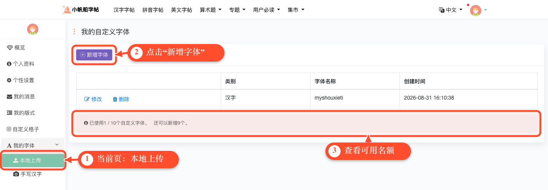Screen dimensions: 548x190
Task: Click the 新增字体 button
Action: [94, 55]
